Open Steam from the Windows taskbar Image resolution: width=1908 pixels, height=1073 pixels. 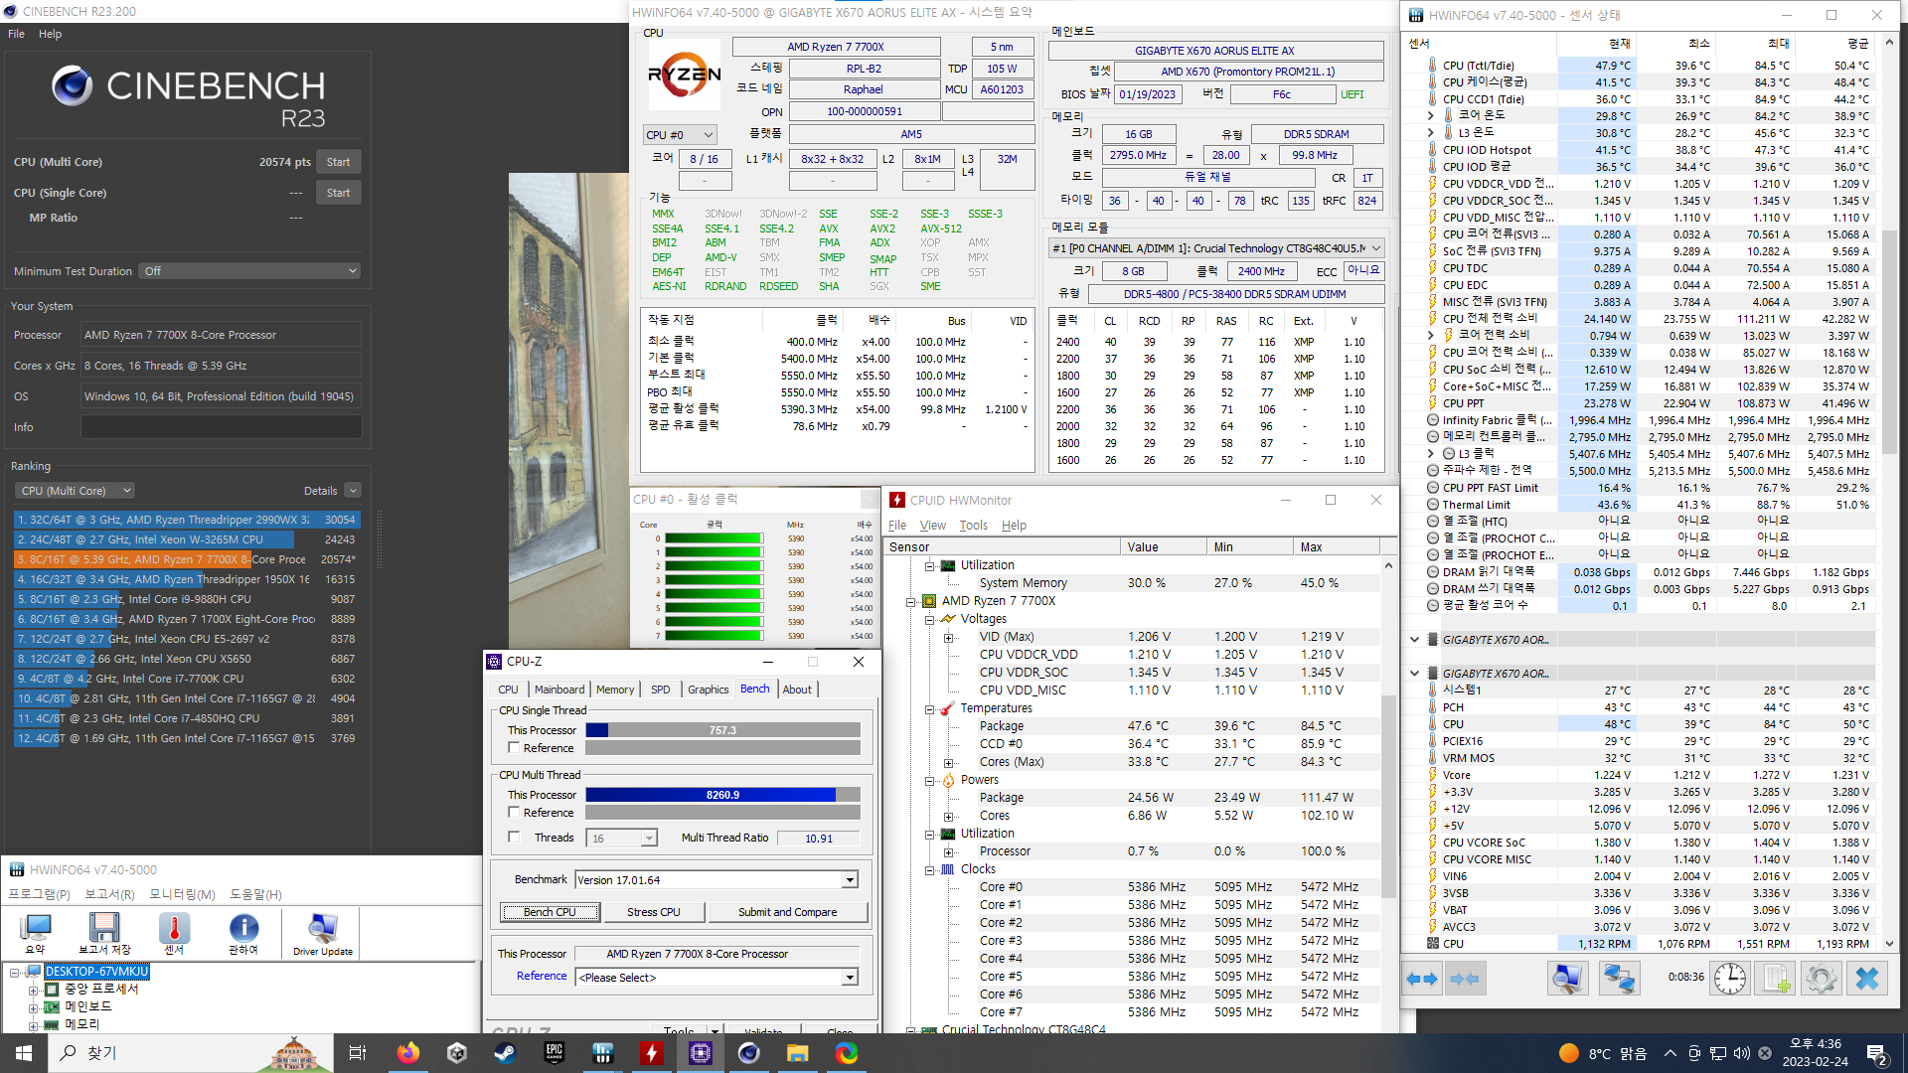click(x=505, y=1053)
